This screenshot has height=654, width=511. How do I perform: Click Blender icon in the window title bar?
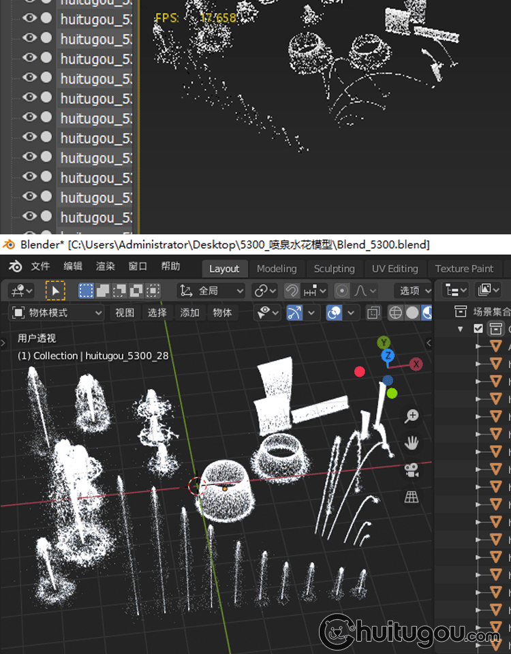coord(9,245)
